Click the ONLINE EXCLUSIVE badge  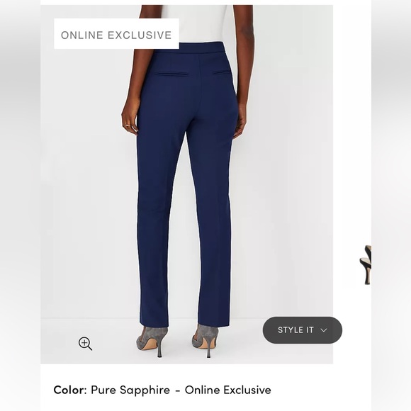point(116,34)
